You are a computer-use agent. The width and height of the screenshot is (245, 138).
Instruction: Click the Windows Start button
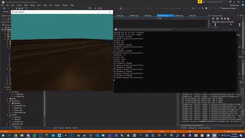tap(3, 135)
